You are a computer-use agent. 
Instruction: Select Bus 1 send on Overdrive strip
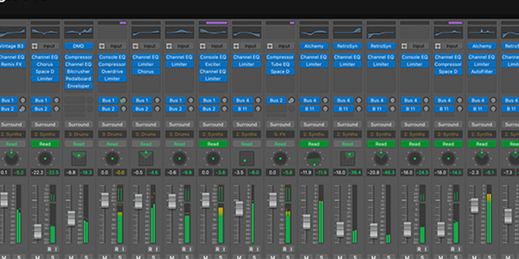(x=108, y=100)
